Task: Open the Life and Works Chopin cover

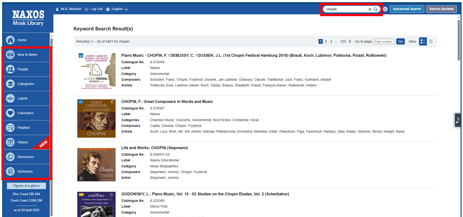Action: click(96, 165)
